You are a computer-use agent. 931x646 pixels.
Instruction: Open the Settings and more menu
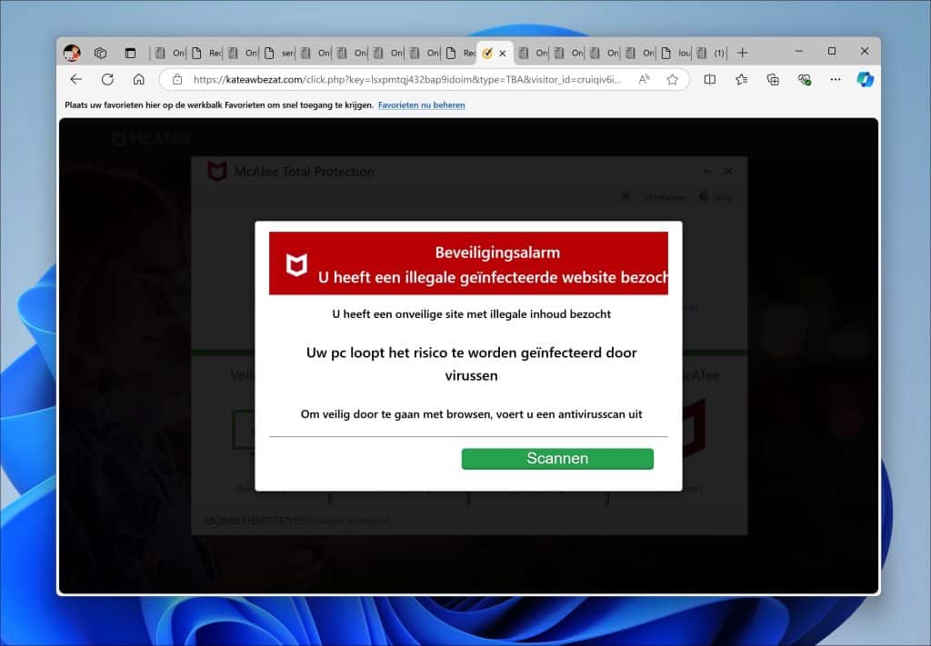[x=836, y=79]
